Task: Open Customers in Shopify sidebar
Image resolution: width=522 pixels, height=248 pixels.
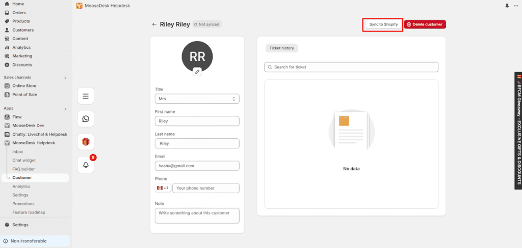Action: click(23, 30)
